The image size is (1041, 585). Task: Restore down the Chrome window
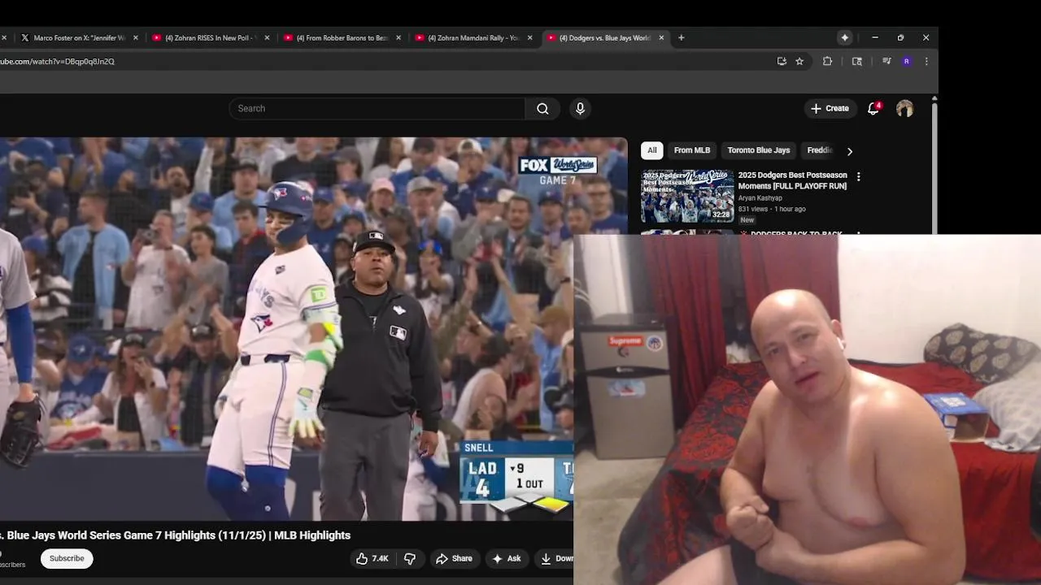[x=900, y=37]
